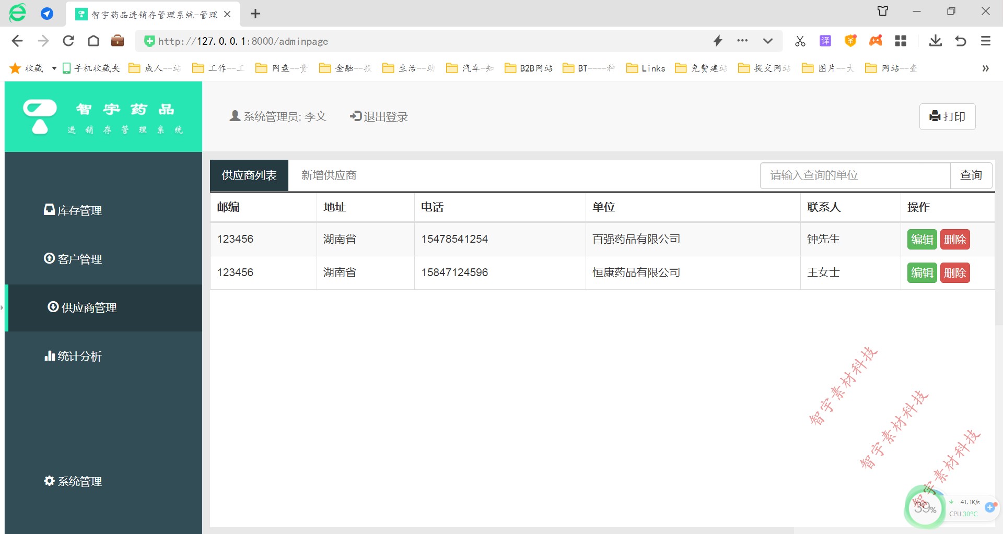Open the purple translate extension icon
Viewport: 1003px width, 534px height.
click(x=825, y=41)
